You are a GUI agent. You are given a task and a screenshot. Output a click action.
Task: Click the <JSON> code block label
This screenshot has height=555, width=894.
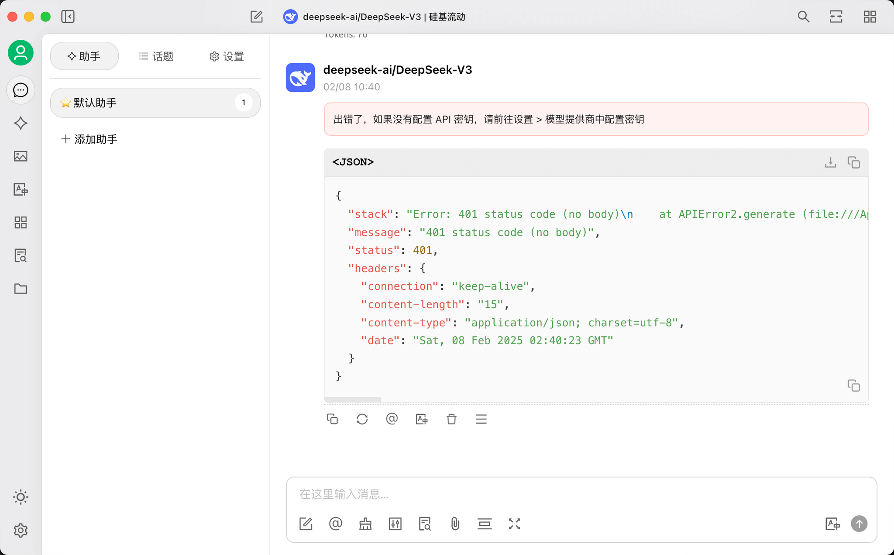353,162
